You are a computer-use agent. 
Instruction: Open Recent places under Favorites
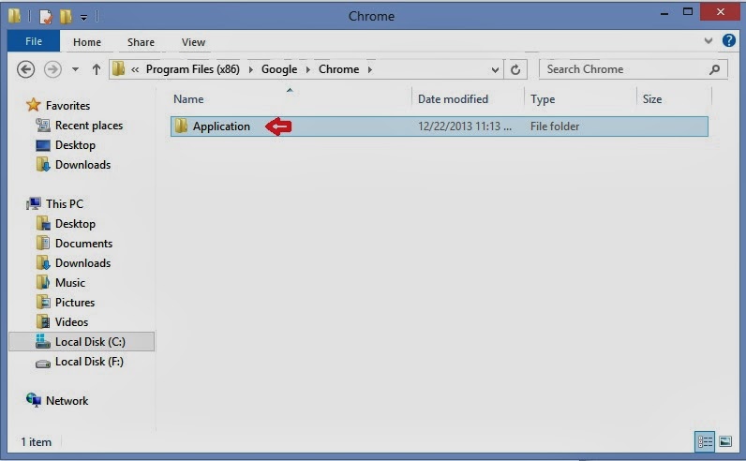pos(89,126)
